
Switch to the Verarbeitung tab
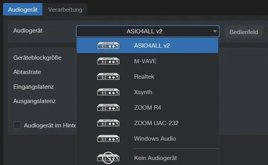click(x=65, y=10)
